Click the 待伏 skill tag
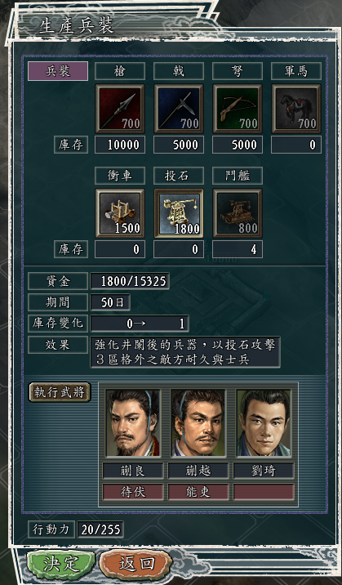The height and width of the screenshot is (585, 342). (x=133, y=492)
